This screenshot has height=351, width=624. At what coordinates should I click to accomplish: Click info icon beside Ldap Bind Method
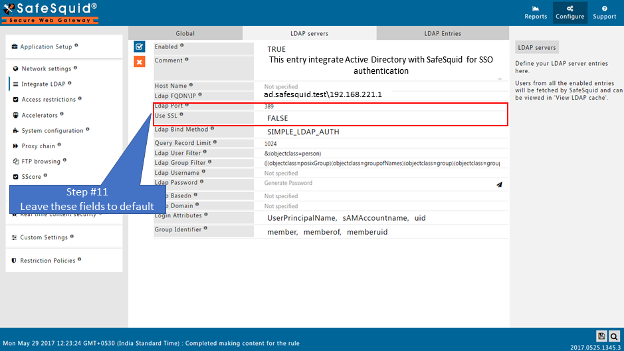[x=212, y=128]
